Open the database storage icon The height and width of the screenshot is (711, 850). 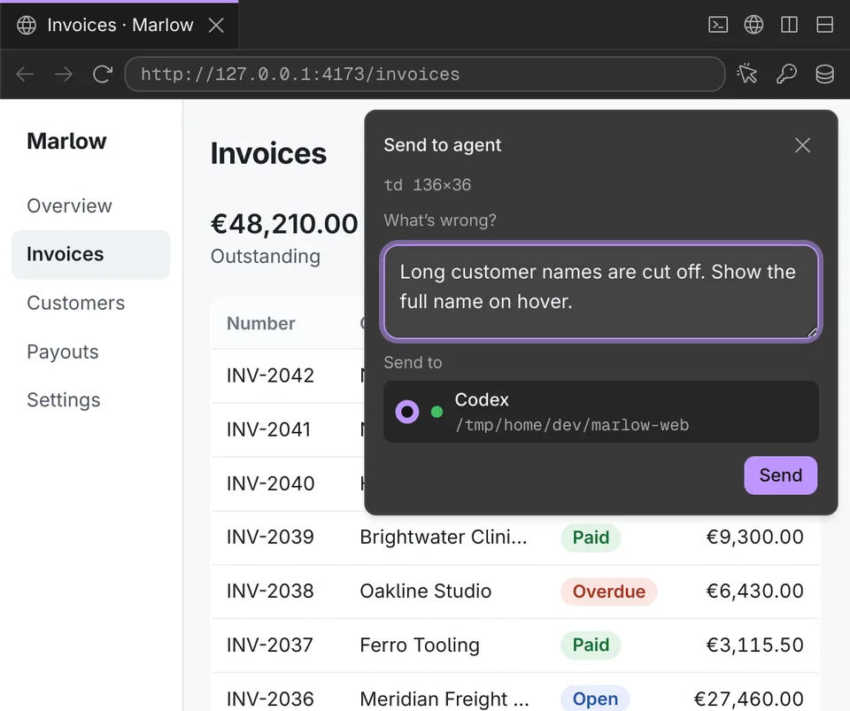(824, 73)
